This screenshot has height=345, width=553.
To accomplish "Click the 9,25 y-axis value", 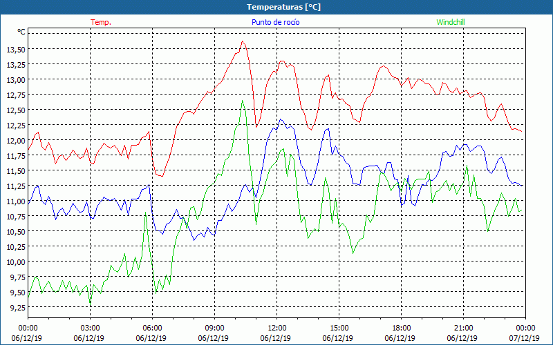I will coord(18,308).
